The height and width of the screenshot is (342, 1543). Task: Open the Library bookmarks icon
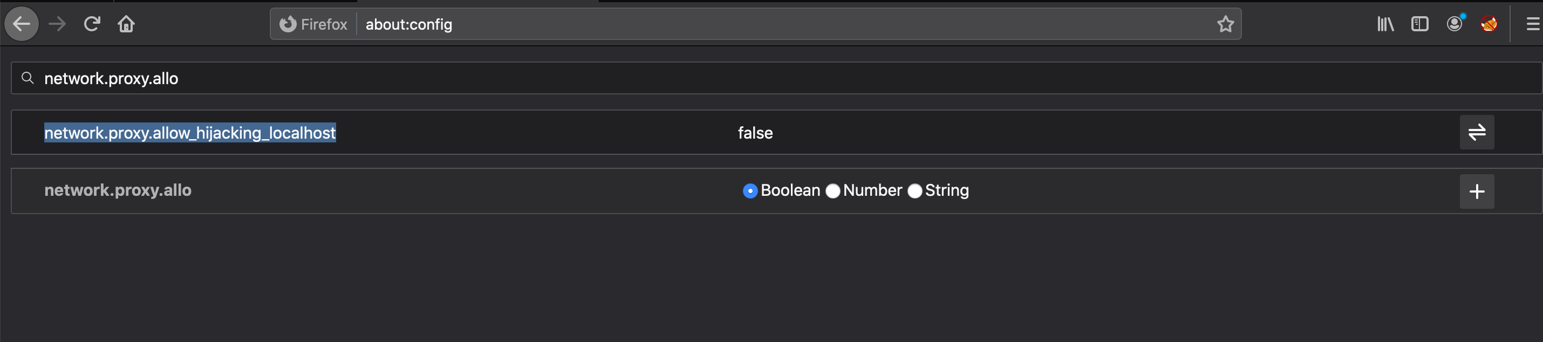pyautogui.click(x=1385, y=24)
